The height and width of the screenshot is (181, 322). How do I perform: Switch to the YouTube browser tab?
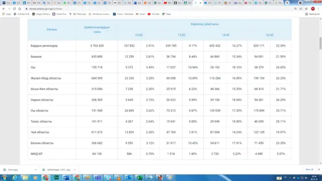tap(168, 3)
